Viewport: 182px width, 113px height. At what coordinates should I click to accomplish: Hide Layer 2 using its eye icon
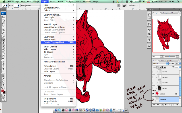(x=153, y=94)
